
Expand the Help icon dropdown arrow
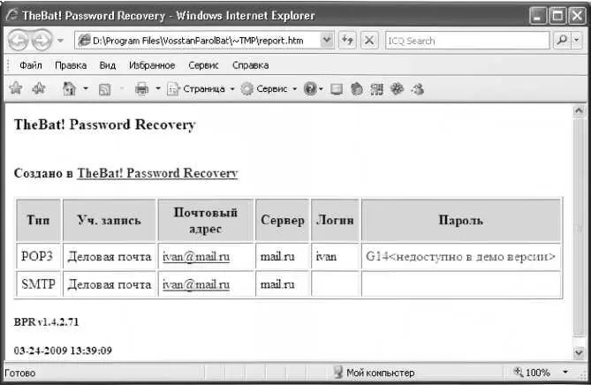click(x=322, y=89)
